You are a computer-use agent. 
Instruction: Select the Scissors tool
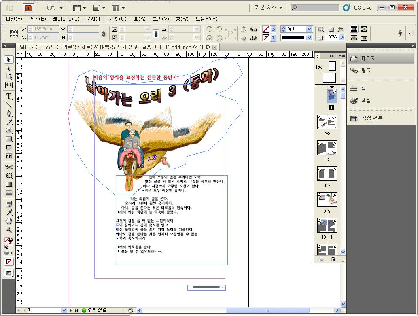click(9, 167)
